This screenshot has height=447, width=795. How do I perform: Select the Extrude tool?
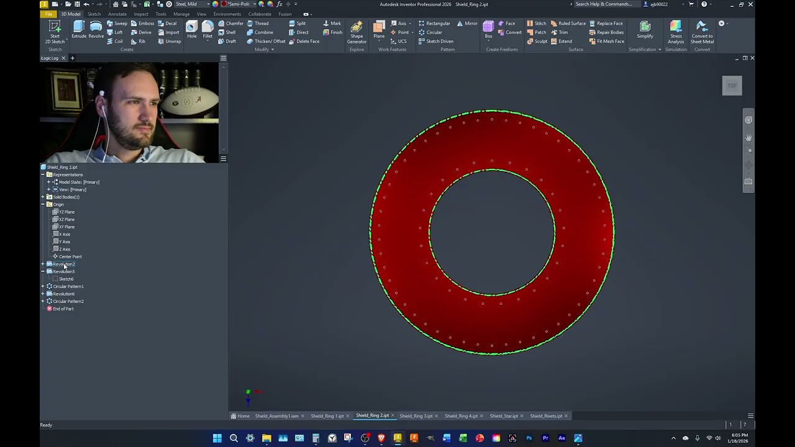(79, 30)
